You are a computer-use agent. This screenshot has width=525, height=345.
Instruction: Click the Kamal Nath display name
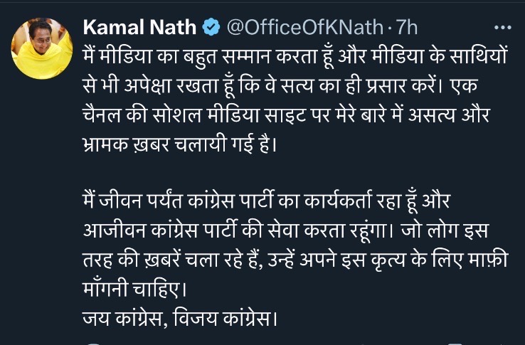coord(140,28)
